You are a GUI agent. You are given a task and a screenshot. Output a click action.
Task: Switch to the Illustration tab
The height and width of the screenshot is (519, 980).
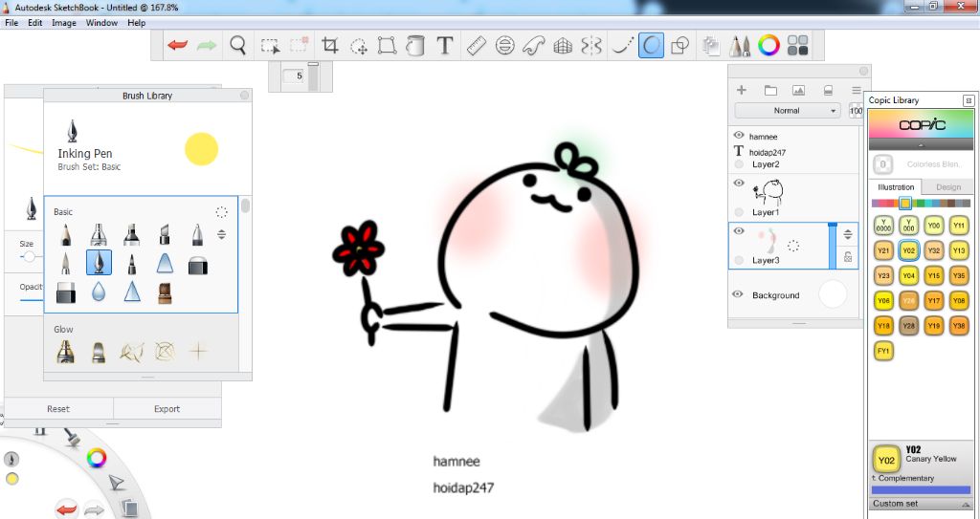coord(896,186)
